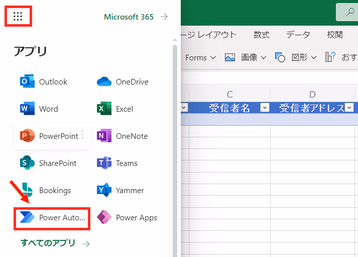The width and height of the screenshot is (358, 257).
Task: Click the app panel vertical scrollbar
Action: [175, 151]
